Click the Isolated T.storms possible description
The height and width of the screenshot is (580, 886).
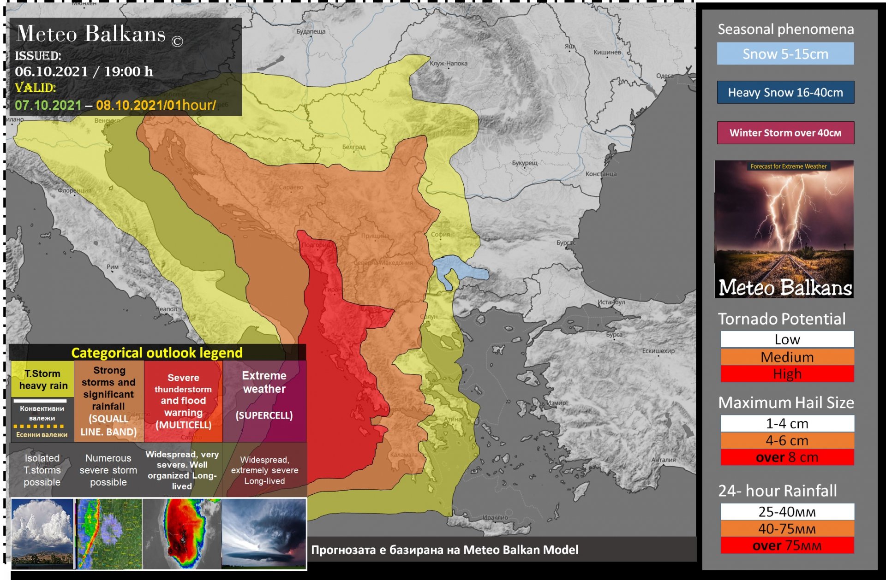(42, 470)
